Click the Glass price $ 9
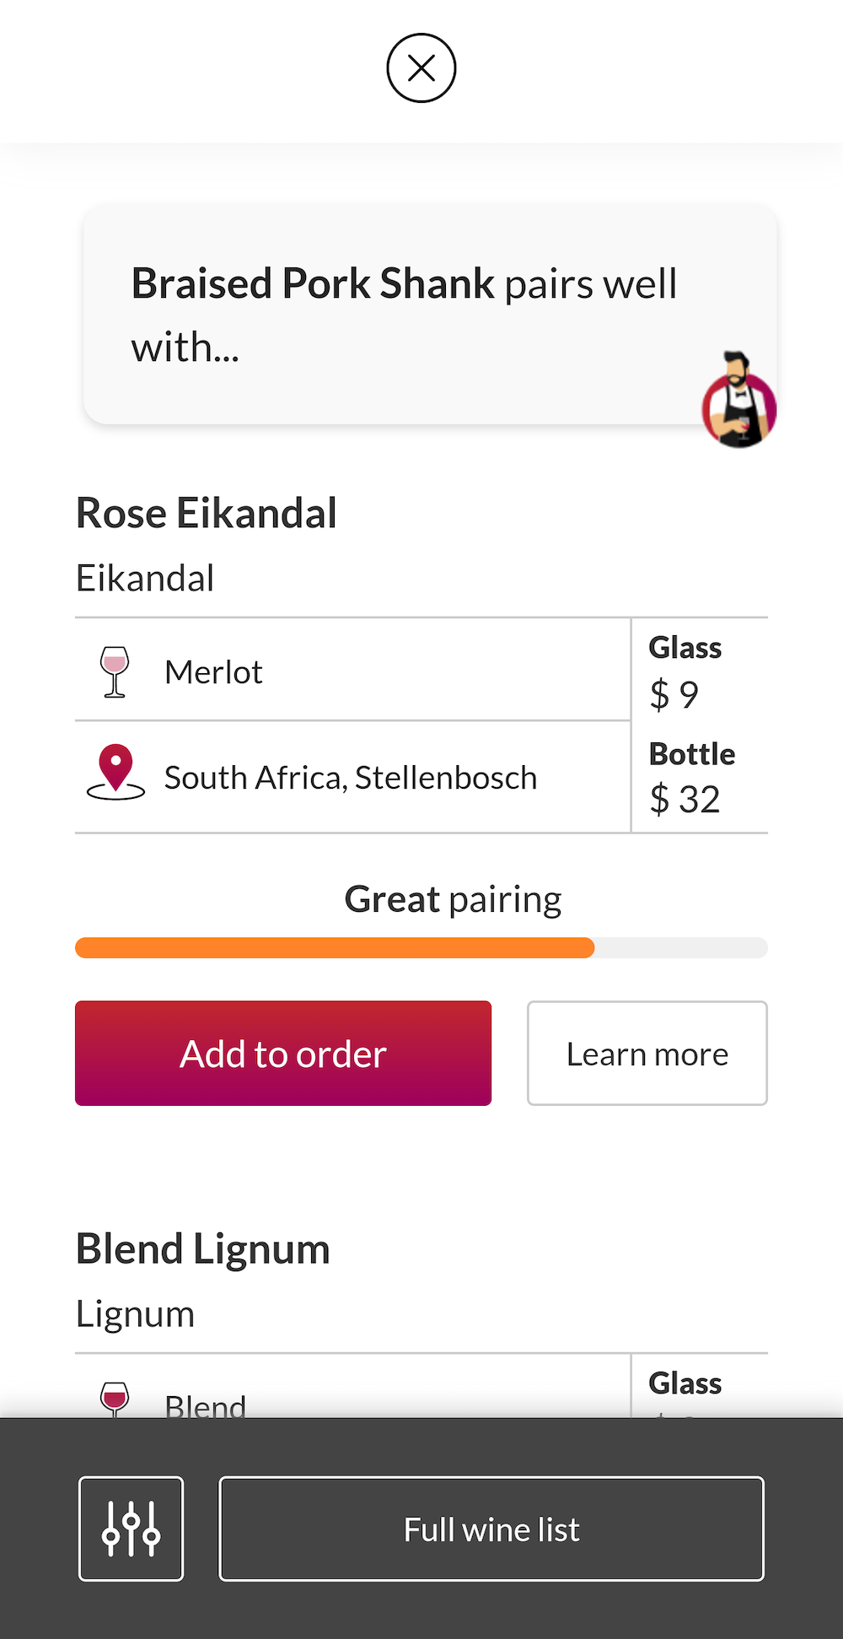The height and width of the screenshot is (1639, 843). click(674, 694)
